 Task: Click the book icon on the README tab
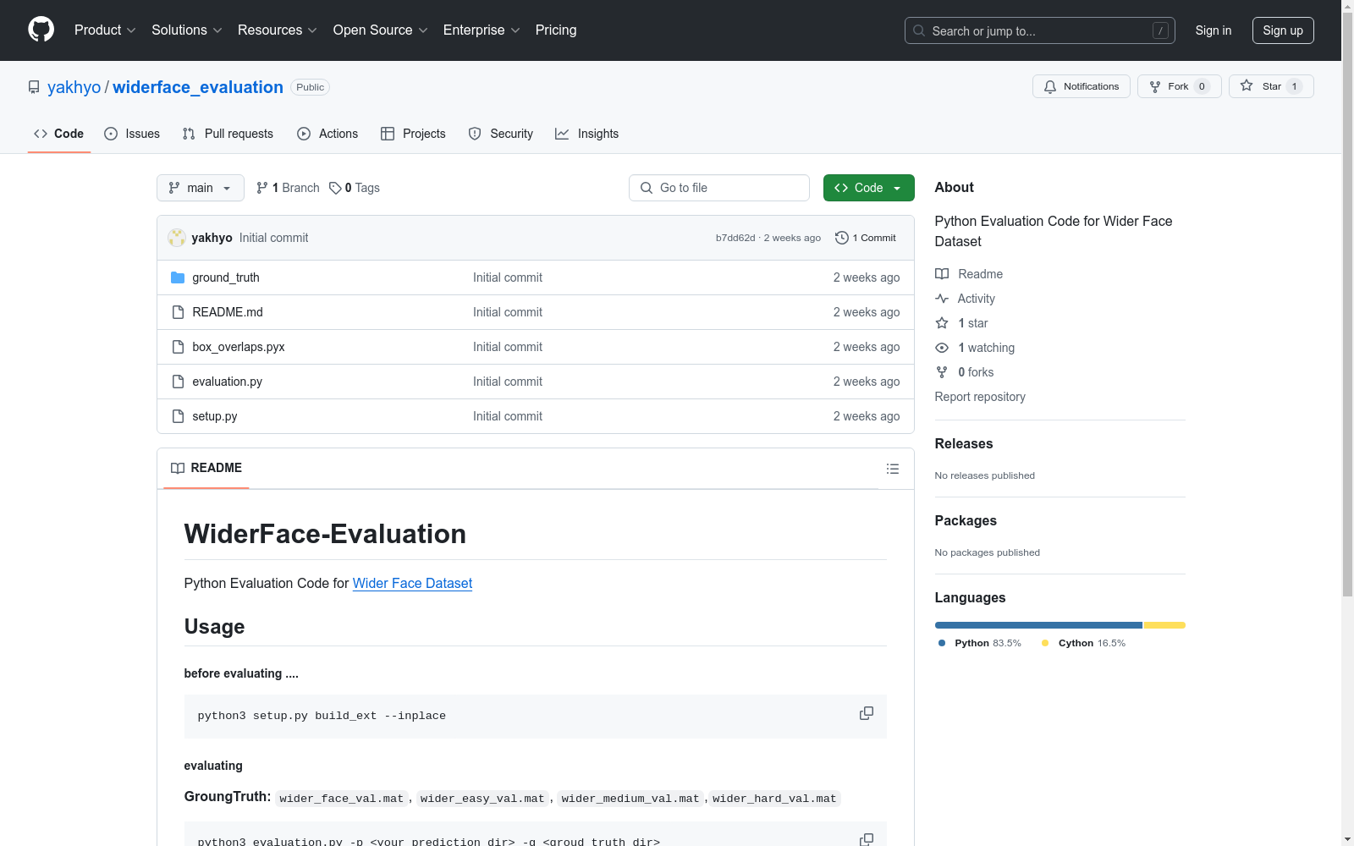coord(178,468)
